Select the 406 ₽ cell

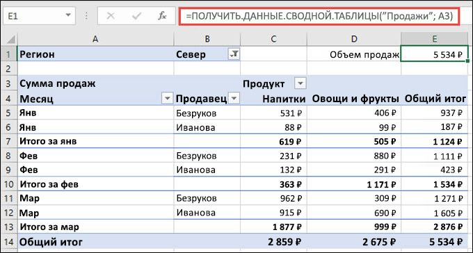(354, 113)
